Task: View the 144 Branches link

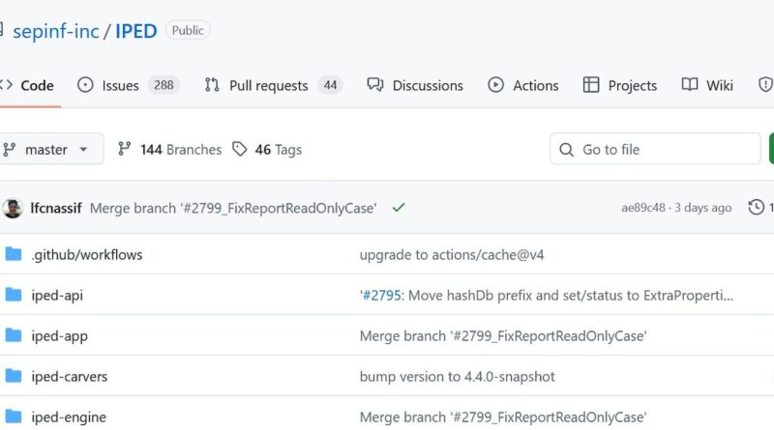Action: click(x=169, y=150)
